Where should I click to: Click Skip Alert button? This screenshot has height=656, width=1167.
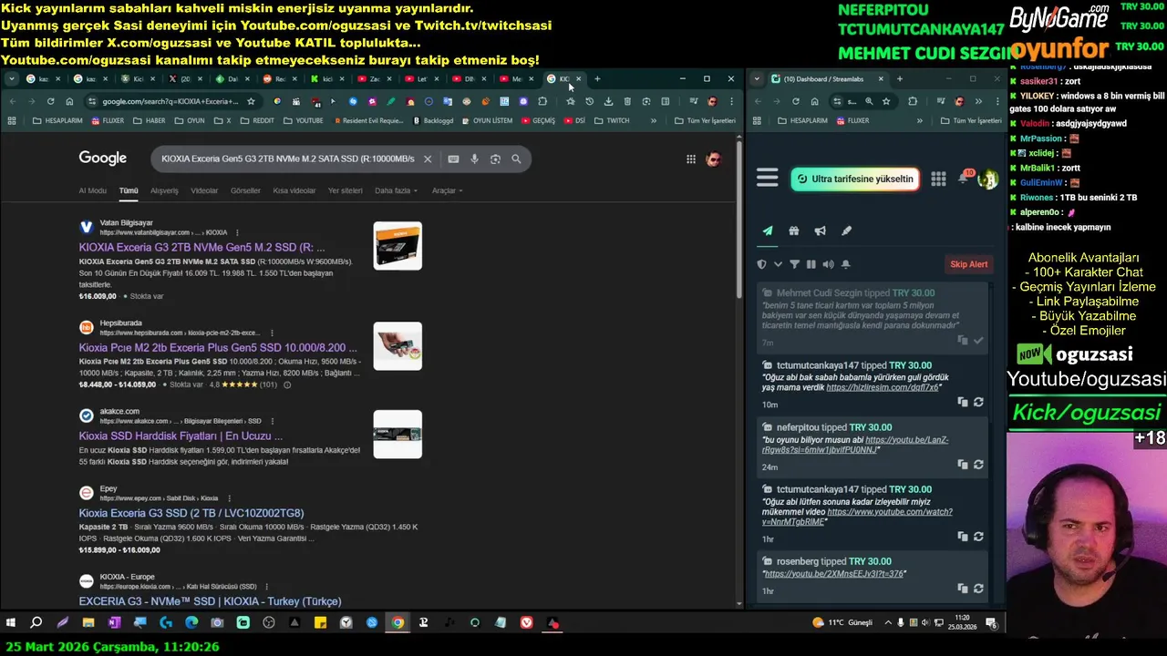(x=969, y=264)
